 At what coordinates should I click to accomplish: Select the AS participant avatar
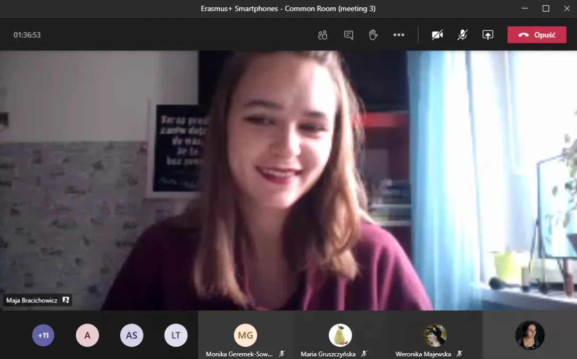[x=131, y=335]
